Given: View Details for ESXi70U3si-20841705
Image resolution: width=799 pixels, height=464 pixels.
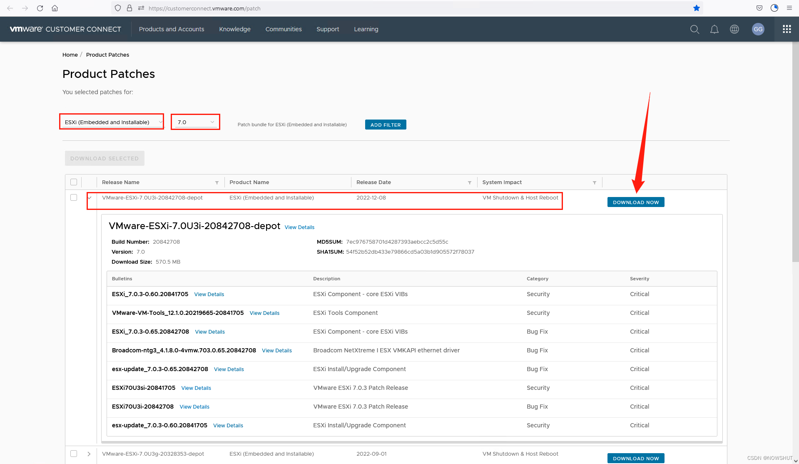Looking at the screenshot, I should pos(196,388).
